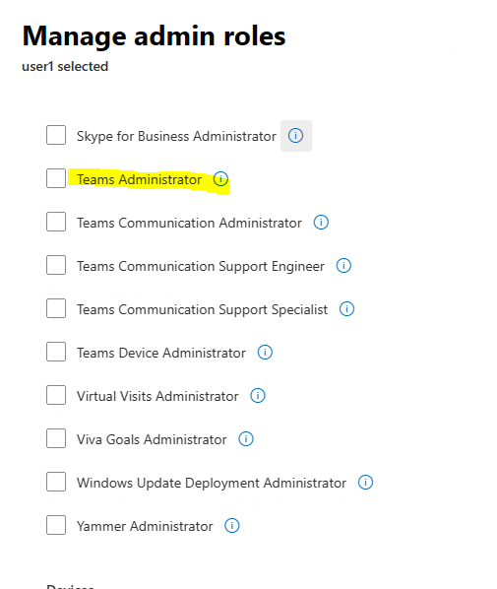Select Windows Update Deployment Administrator checkbox

(x=56, y=482)
